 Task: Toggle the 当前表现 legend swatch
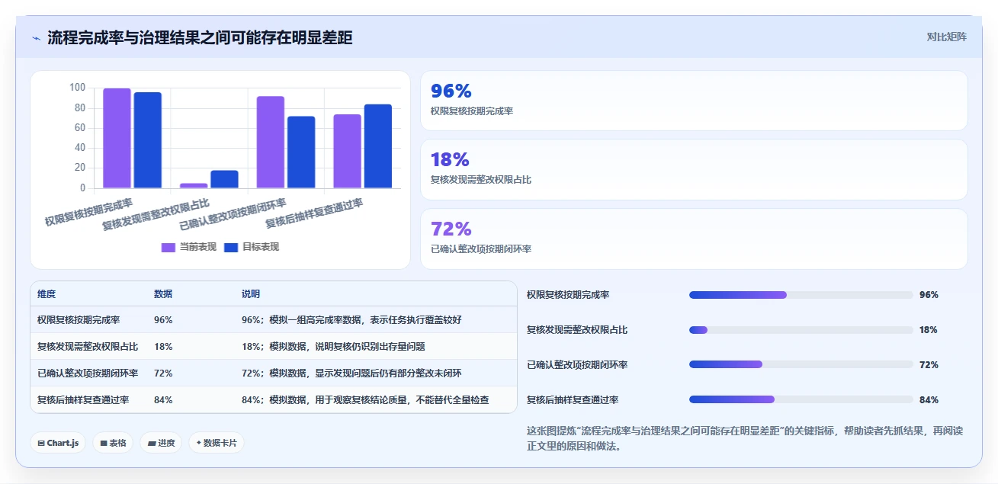(x=168, y=247)
